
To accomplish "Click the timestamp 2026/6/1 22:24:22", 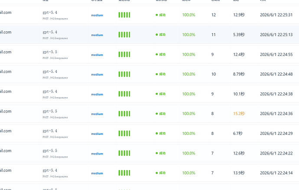I will click(276, 153).
